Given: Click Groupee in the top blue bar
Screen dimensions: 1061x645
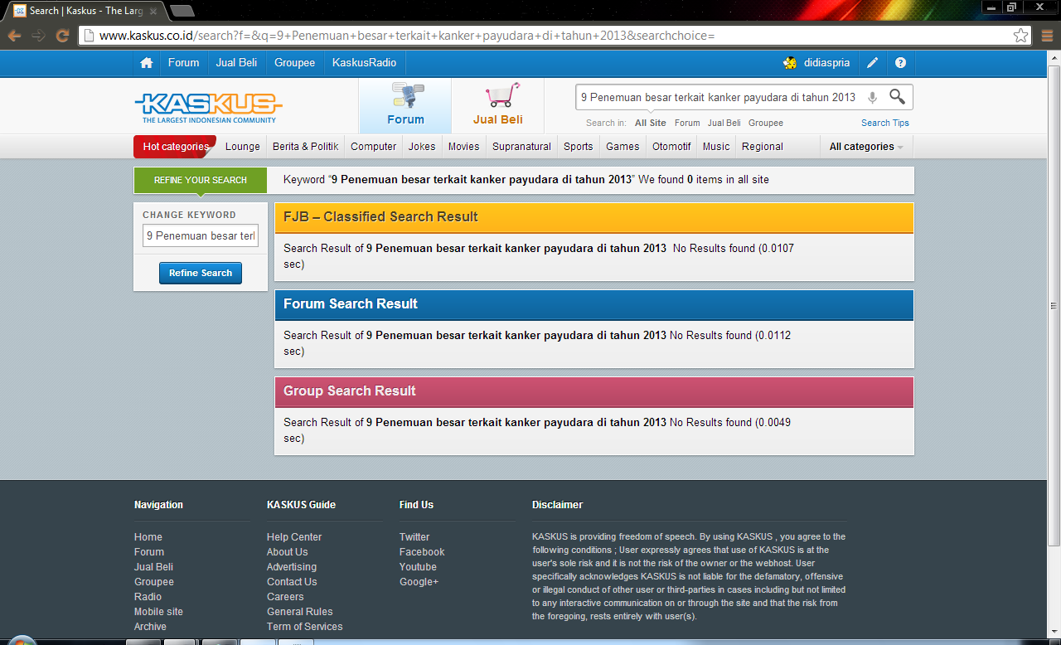Looking at the screenshot, I should (x=295, y=63).
